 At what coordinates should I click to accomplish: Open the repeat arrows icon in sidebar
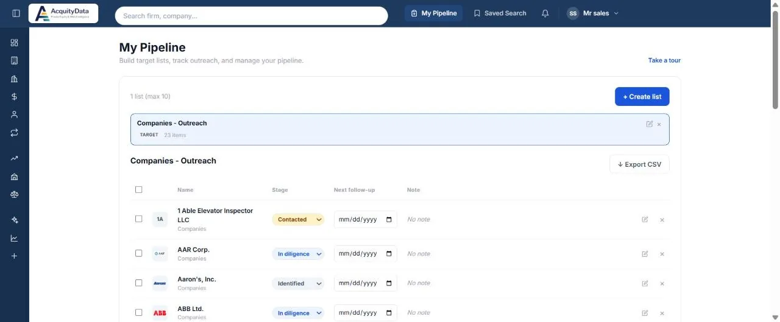[15, 132]
